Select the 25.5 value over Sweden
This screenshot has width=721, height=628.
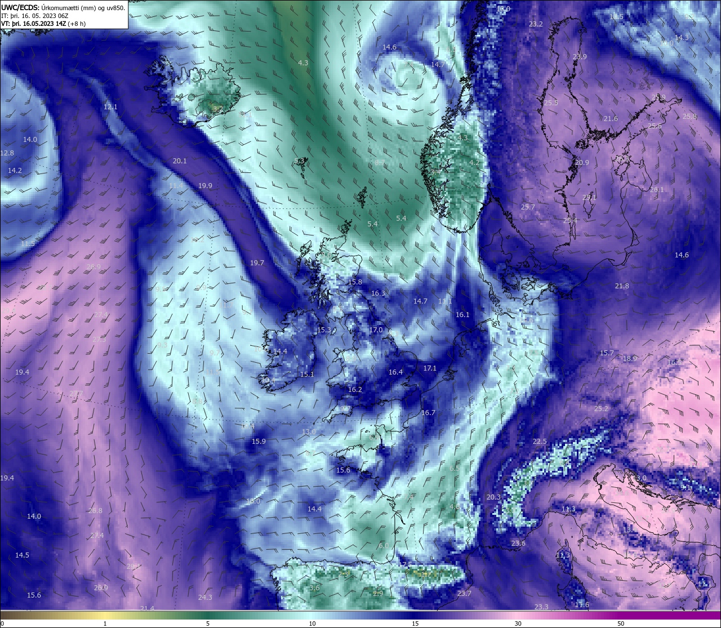(551, 103)
